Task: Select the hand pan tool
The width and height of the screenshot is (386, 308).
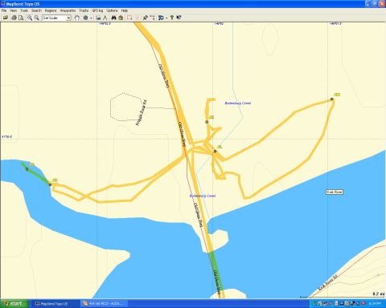Action: coord(77,18)
